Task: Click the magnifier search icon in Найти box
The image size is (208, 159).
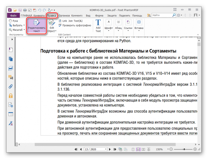Action: 174,15
